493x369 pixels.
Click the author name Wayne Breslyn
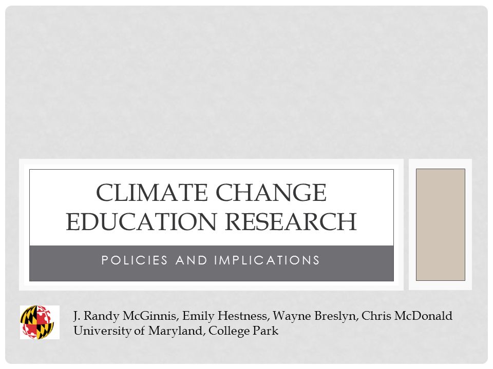click(315, 316)
